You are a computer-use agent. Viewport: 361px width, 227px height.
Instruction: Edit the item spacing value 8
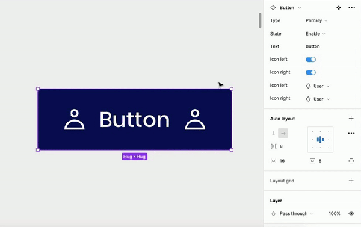pyautogui.click(x=281, y=146)
